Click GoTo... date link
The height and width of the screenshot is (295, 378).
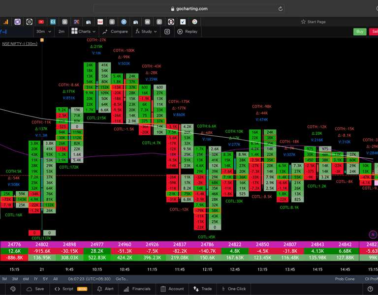(x=122, y=279)
